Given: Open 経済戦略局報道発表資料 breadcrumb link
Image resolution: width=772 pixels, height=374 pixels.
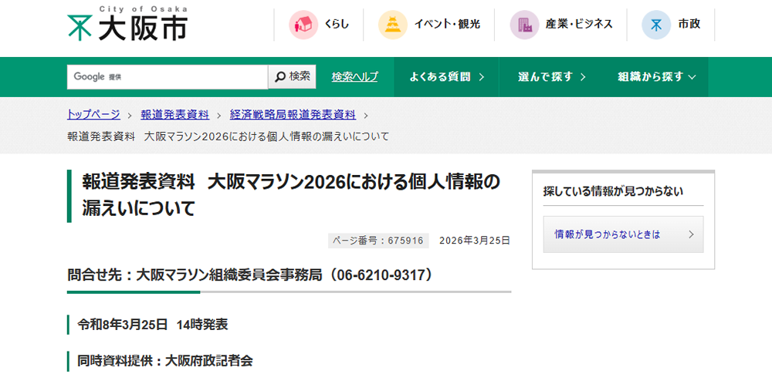Looking at the screenshot, I should click(293, 114).
